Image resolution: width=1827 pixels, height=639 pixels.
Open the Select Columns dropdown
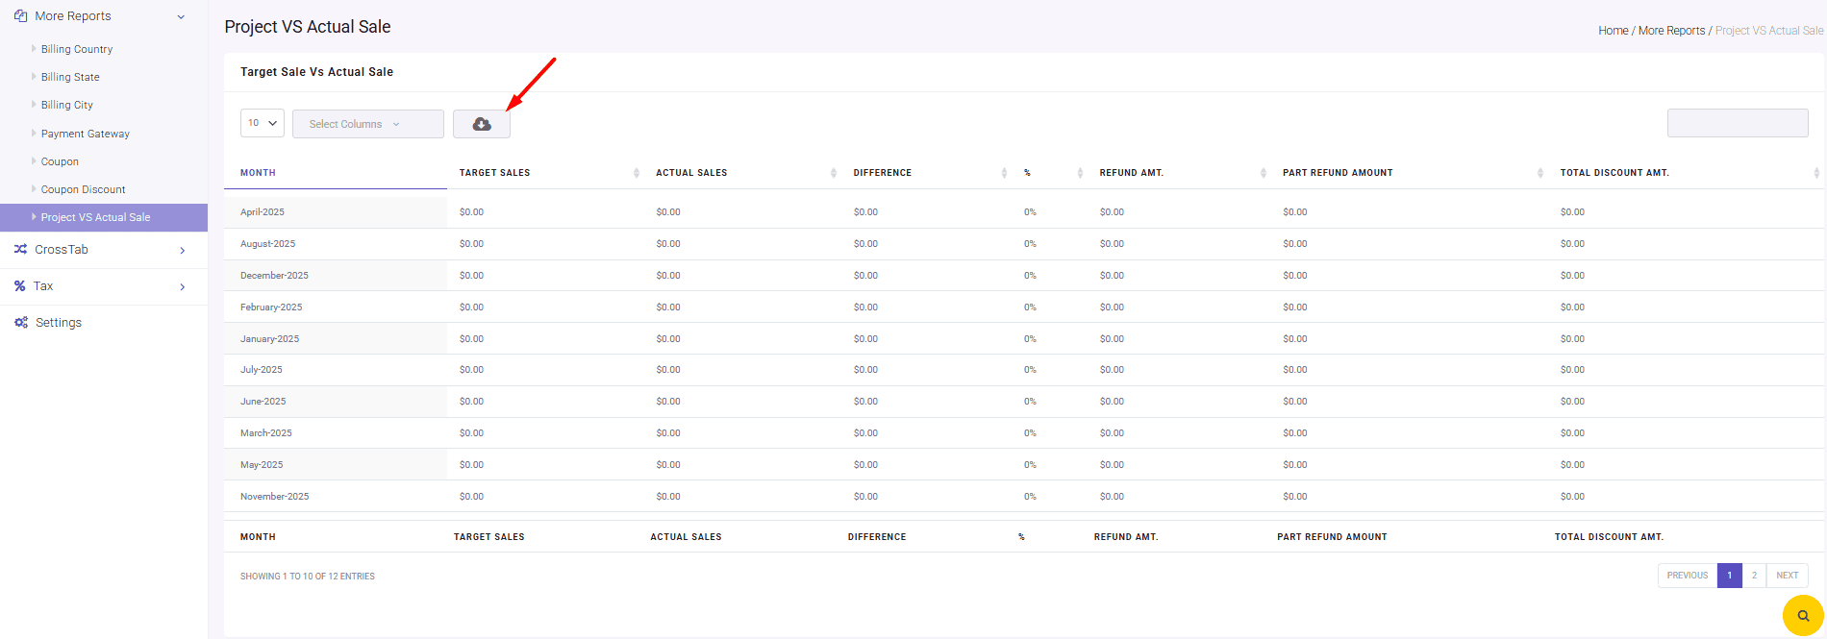click(368, 124)
